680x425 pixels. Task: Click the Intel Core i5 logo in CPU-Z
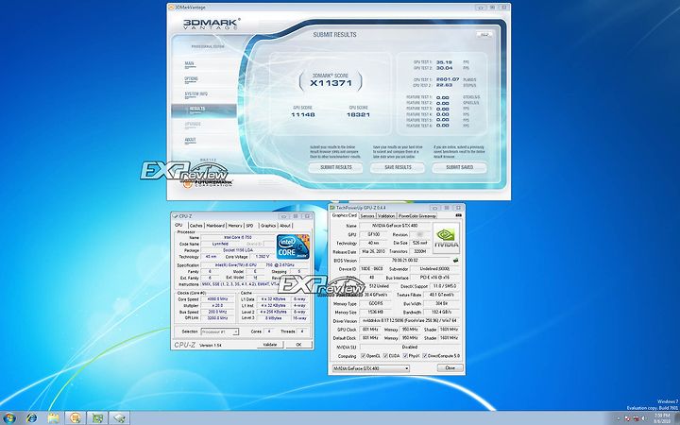(293, 246)
